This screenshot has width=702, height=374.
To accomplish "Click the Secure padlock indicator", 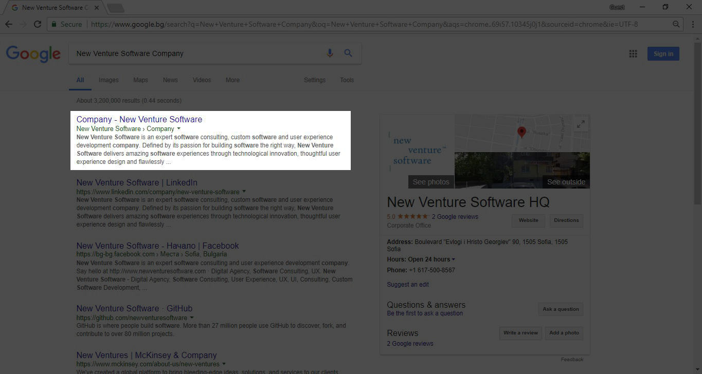I will 66,24.
